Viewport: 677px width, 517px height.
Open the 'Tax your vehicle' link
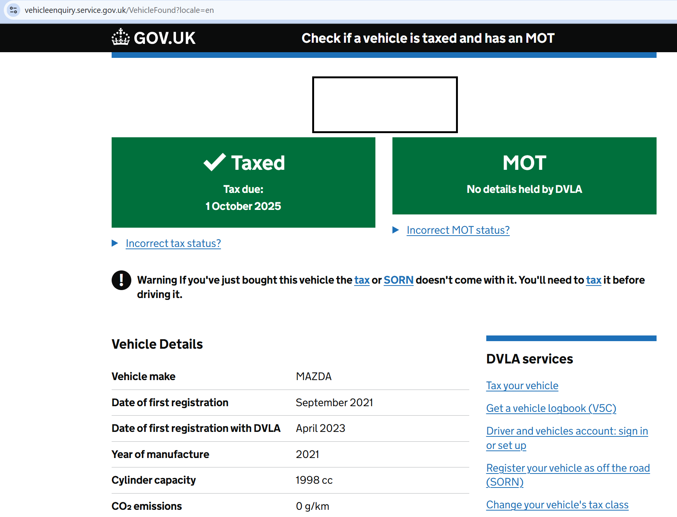(522, 386)
